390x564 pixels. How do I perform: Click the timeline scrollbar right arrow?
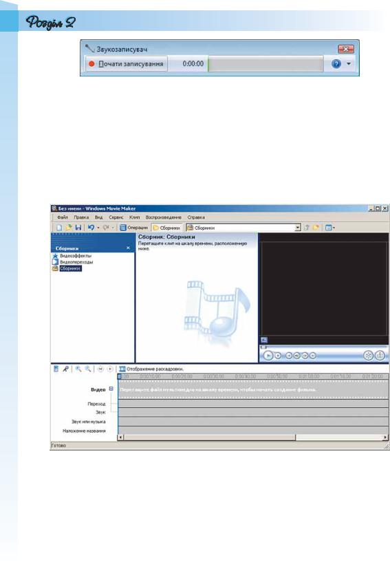[385, 437]
